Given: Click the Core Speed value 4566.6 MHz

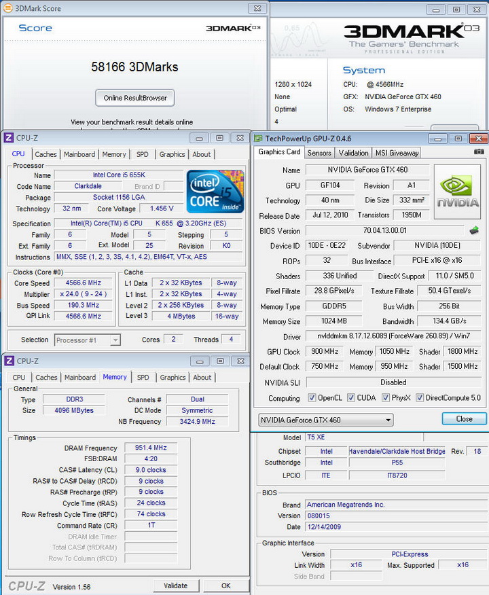Looking at the screenshot, I should [84, 283].
